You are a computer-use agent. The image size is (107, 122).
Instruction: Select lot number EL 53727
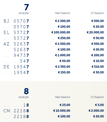[x=16, y=33]
